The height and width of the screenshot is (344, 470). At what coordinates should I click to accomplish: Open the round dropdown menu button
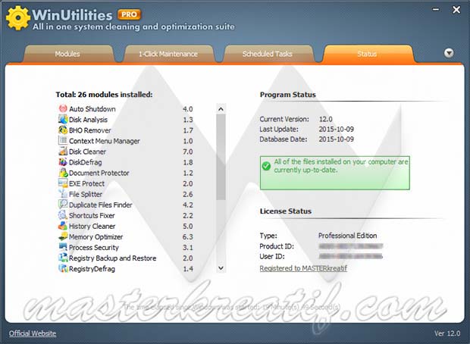pyautogui.click(x=449, y=53)
